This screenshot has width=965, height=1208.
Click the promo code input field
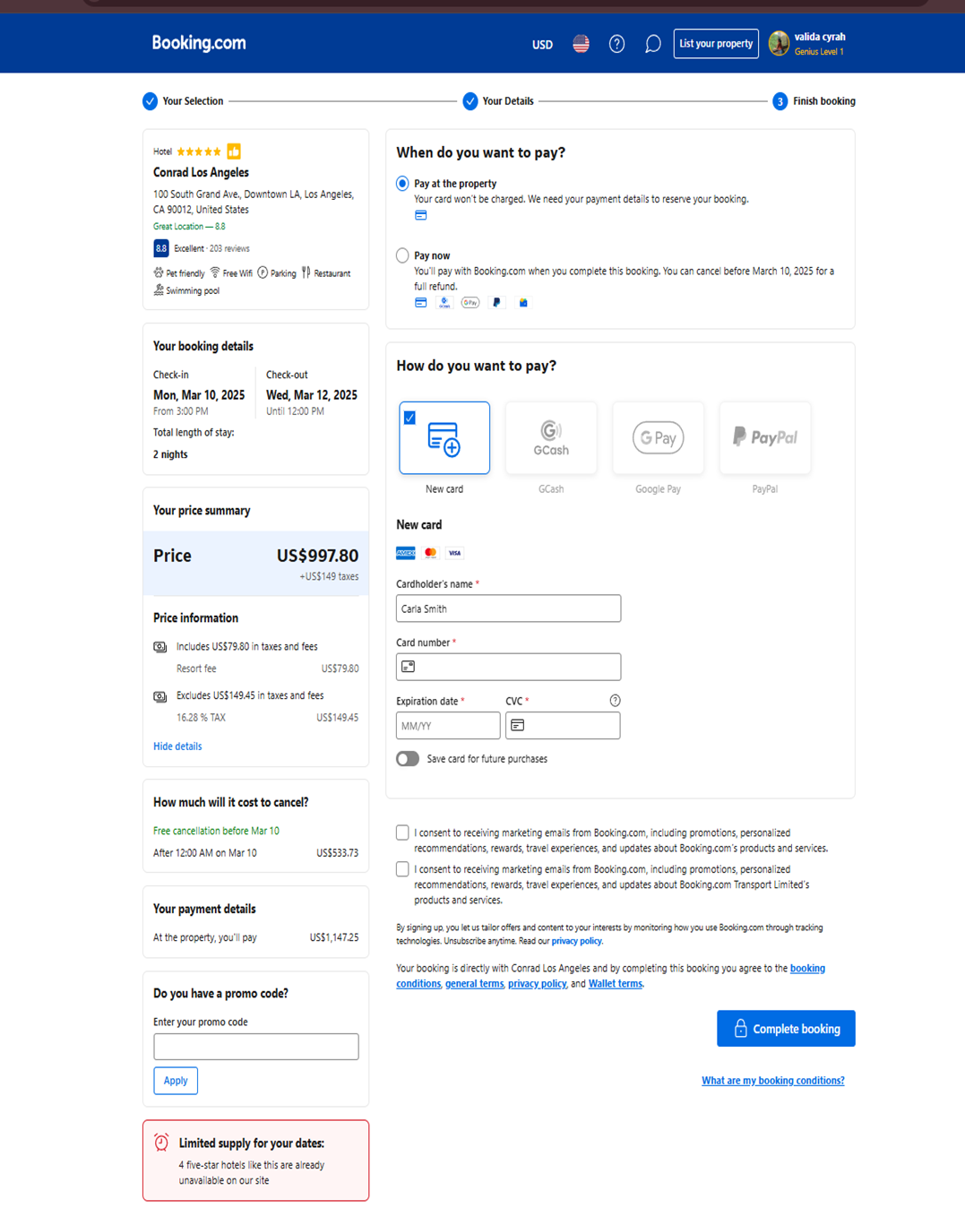[x=255, y=1047]
